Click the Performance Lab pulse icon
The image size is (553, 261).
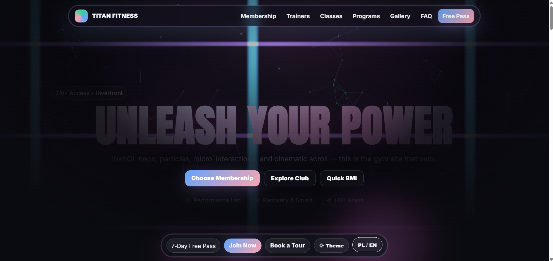point(188,200)
